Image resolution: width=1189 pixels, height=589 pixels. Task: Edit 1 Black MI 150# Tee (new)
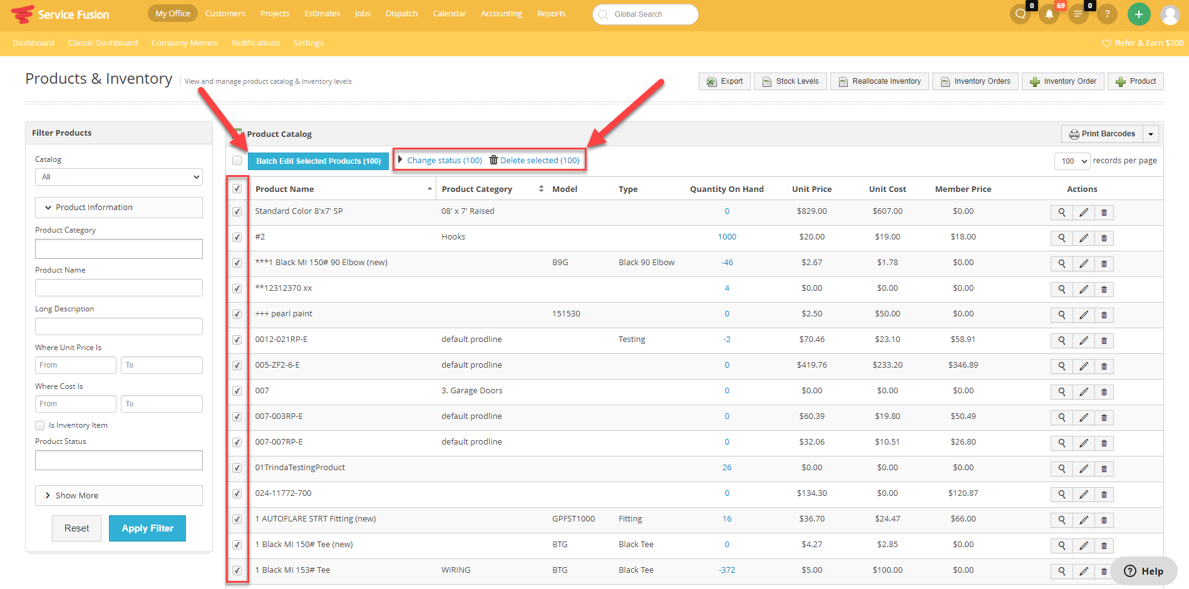coord(1083,546)
